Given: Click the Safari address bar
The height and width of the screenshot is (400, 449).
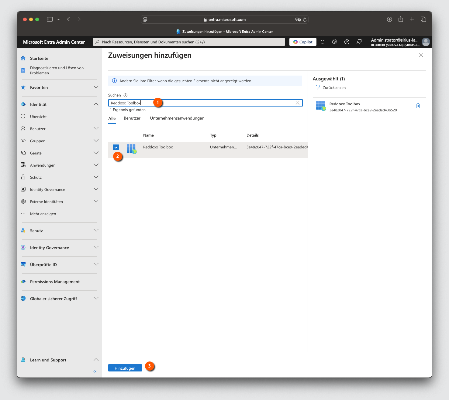Looking at the screenshot, I should pos(225,19).
